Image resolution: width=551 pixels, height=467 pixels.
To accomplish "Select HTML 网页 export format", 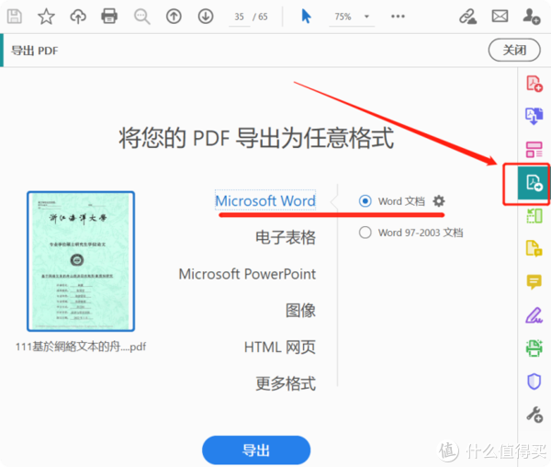I will [280, 347].
